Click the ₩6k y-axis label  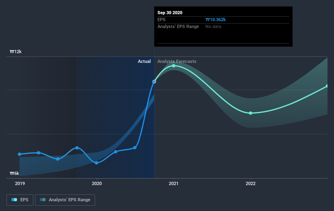(14, 173)
